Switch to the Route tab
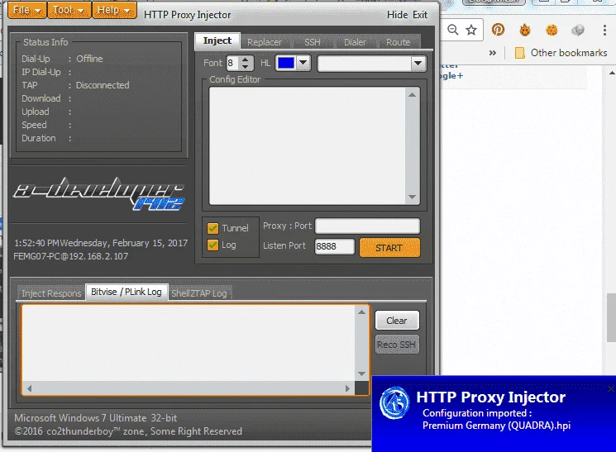 (398, 42)
